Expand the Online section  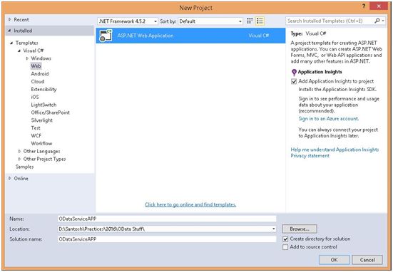coord(9,179)
